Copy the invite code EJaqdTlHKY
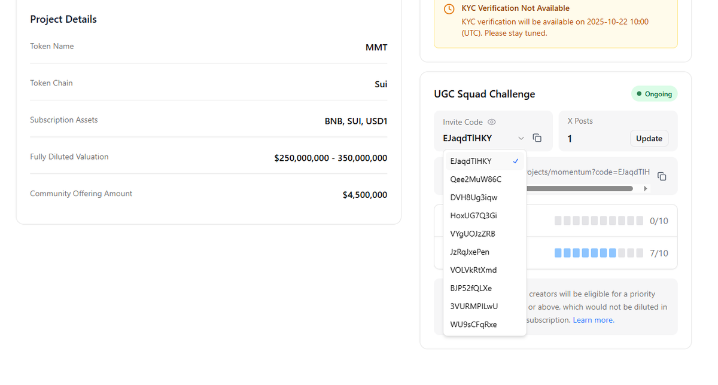The height and width of the screenshot is (385, 718). coord(537,138)
